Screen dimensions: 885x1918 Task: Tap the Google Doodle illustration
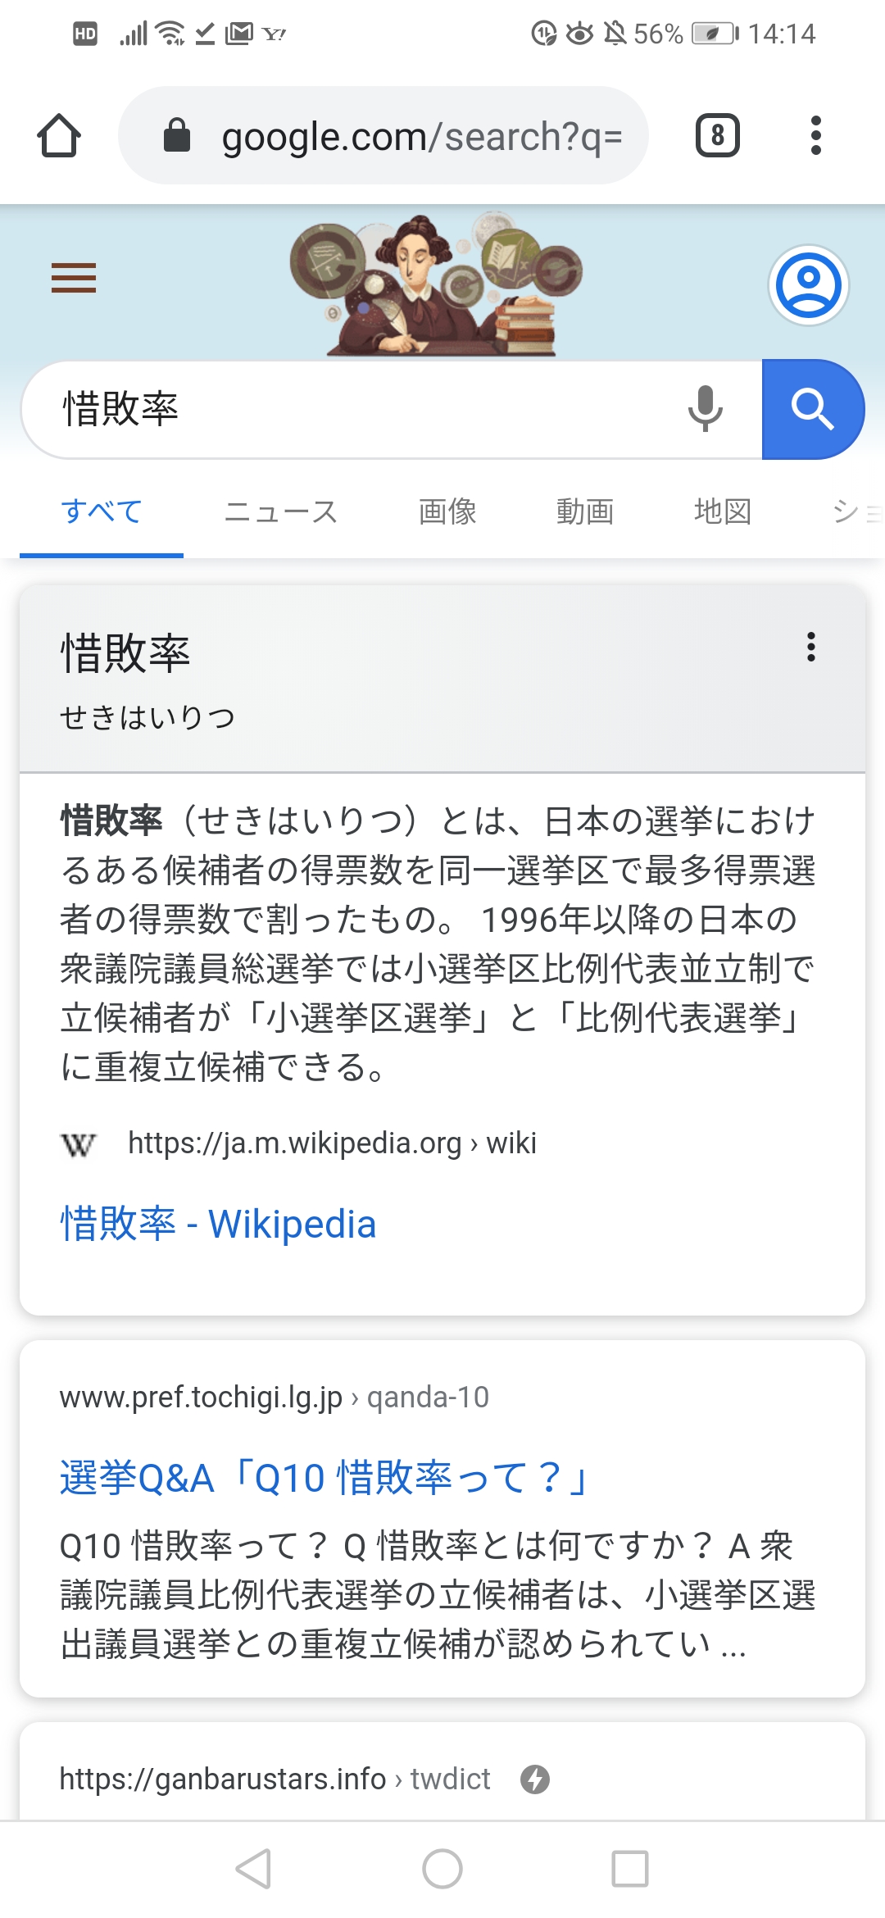coord(435,285)
